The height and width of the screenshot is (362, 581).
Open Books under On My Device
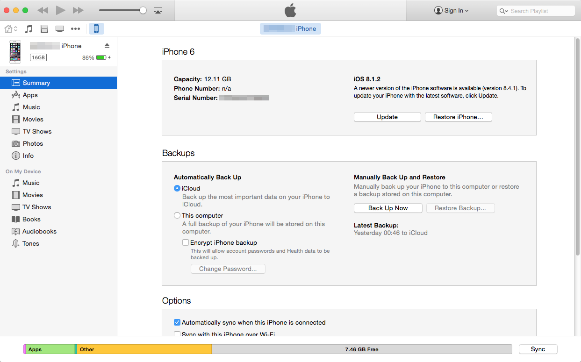[x=58, y=219]
